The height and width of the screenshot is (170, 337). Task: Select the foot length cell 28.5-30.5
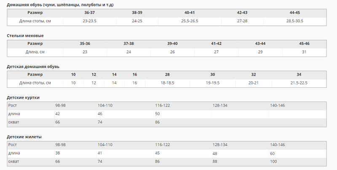tap(294, 21)
